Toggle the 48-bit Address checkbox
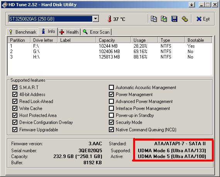 tap(15, 94)
